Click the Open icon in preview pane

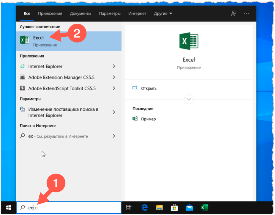(x=135, y=88)
